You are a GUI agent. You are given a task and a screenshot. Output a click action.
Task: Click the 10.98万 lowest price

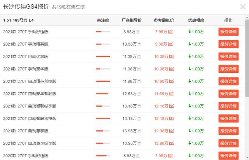click(x=161, y=81)
